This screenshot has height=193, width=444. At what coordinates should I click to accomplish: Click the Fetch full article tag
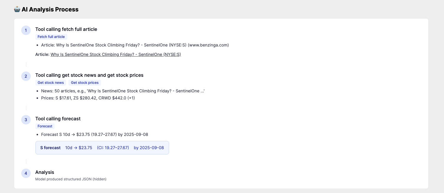coord(51,37)
